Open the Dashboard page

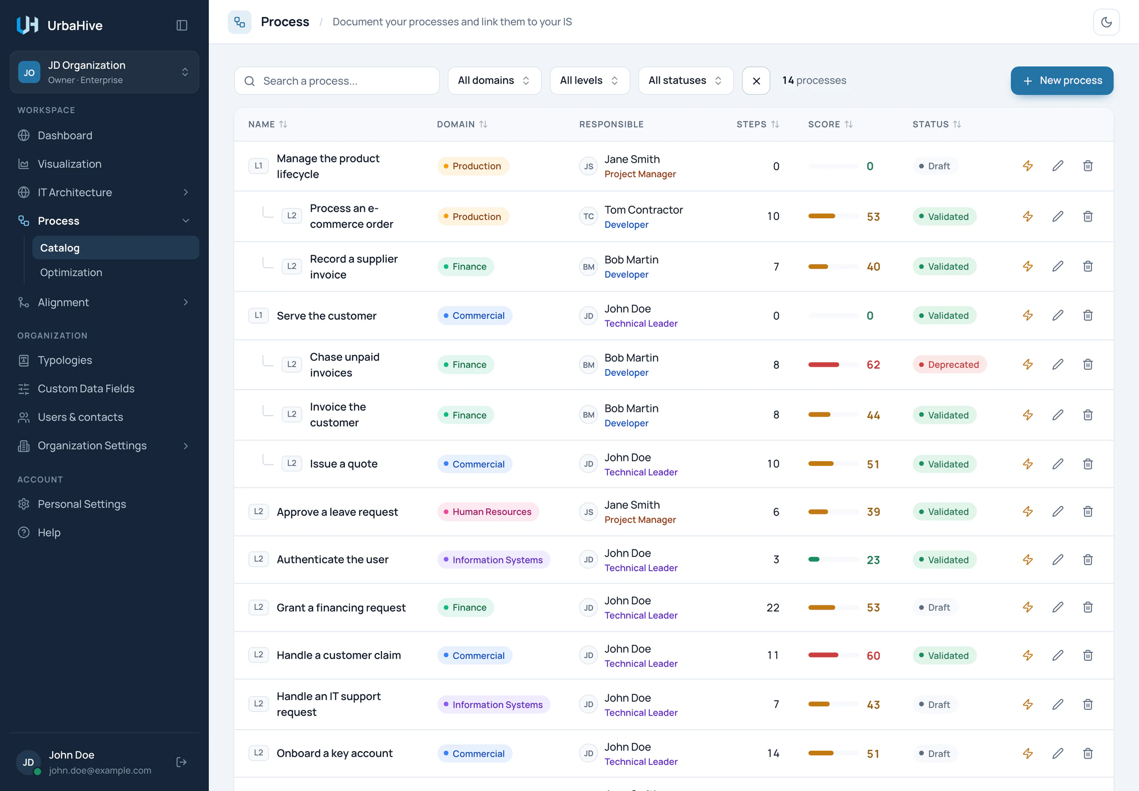pos(104,135)
